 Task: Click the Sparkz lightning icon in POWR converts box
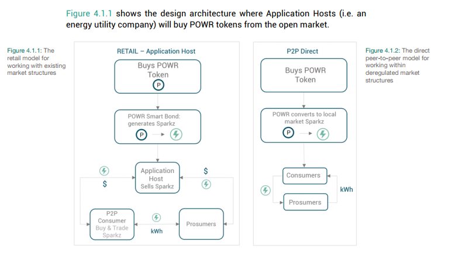(x=323, y=134)
